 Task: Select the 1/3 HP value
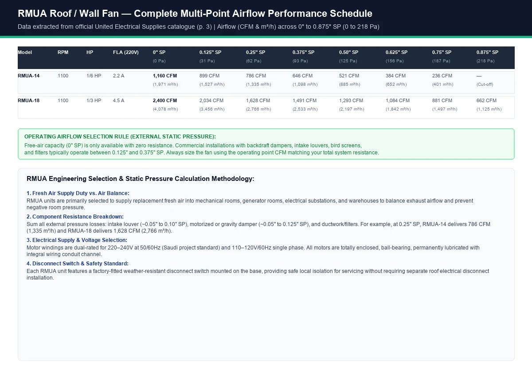(x=94, y=100)
